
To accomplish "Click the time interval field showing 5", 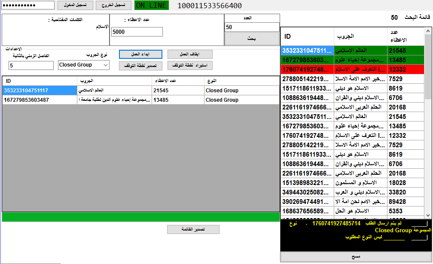I will point(28,66).
